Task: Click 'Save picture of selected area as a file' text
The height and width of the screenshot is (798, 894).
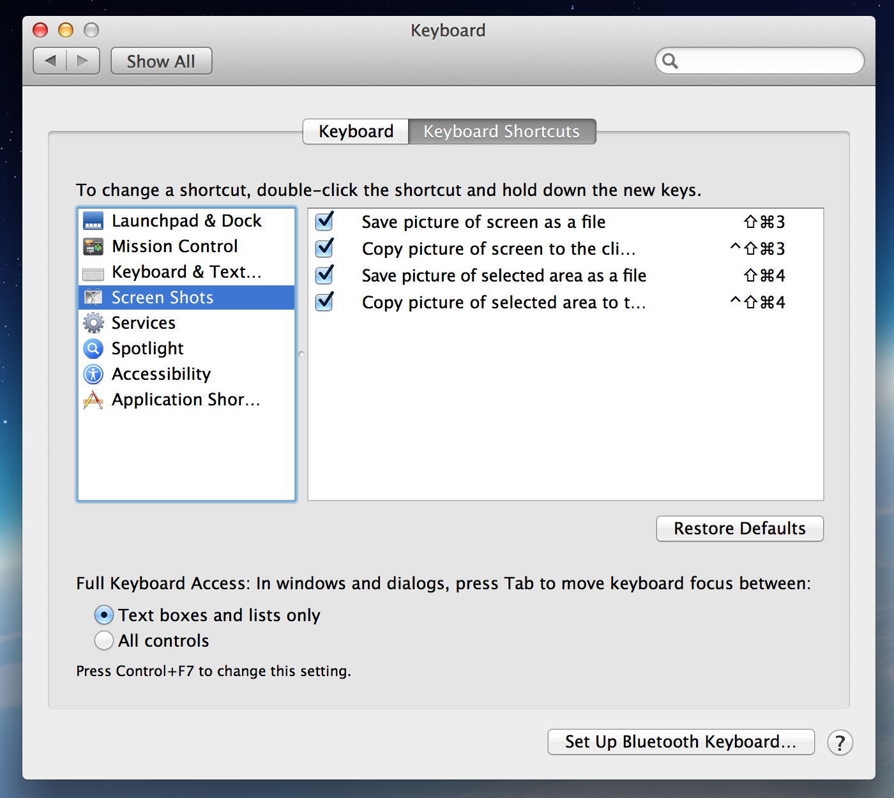Action: point(504,275)
